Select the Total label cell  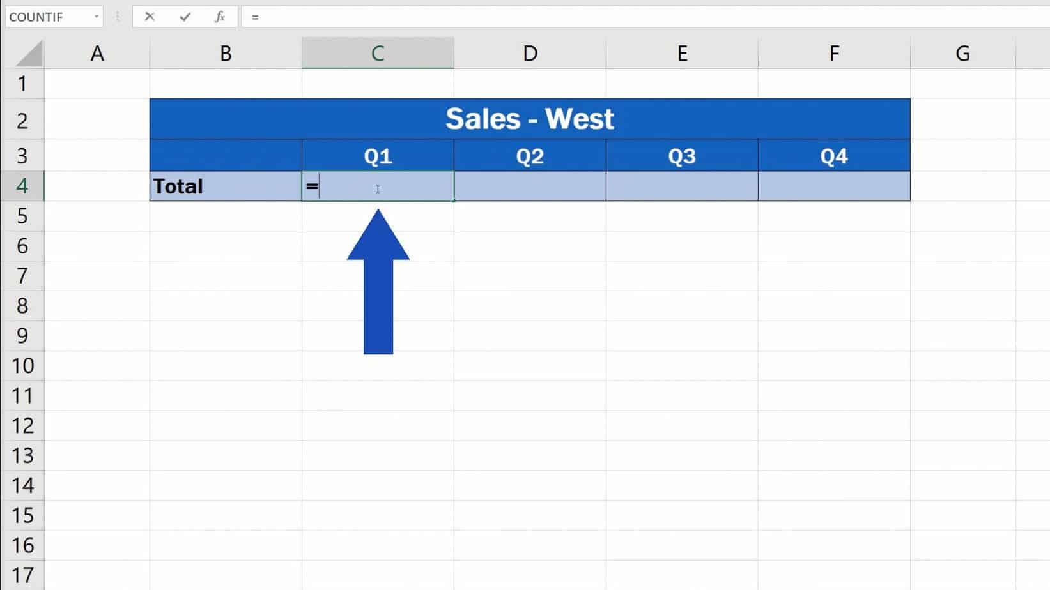[x=226, y=186]
